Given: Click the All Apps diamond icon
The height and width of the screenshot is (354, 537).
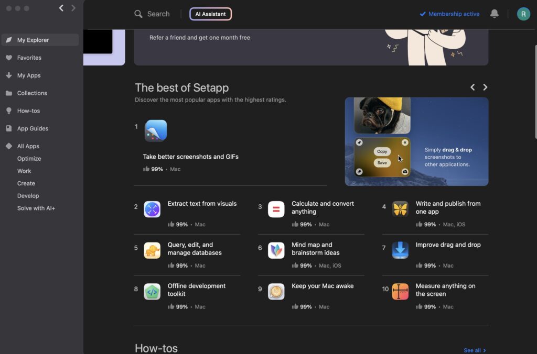Looking at the screenshot, I should [9, 146].
